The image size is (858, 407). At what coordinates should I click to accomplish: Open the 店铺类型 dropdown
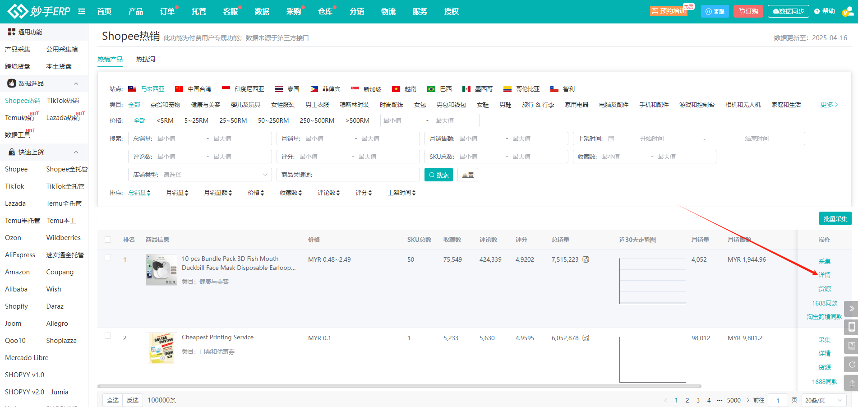point(200,175)
